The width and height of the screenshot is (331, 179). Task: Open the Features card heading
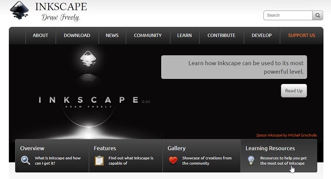[x=105, y=148]
